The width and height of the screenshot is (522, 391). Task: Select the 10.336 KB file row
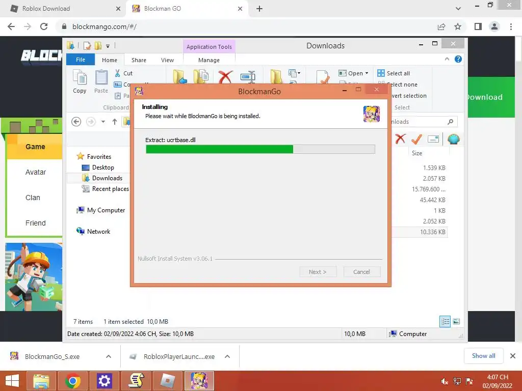[x=420, y=232]
